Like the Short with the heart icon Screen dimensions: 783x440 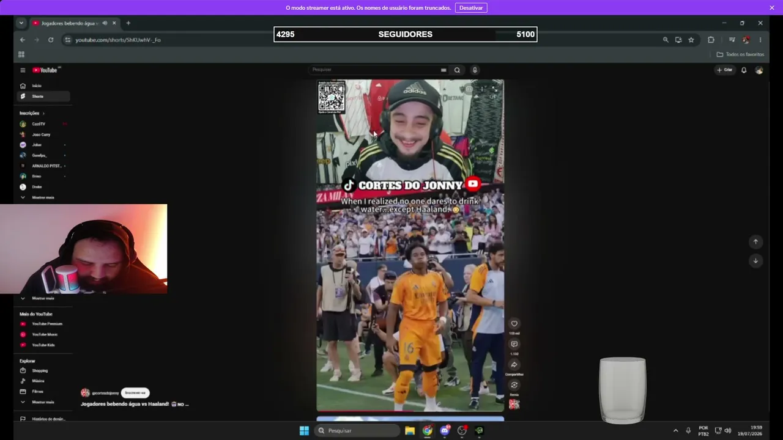point(514,324)
